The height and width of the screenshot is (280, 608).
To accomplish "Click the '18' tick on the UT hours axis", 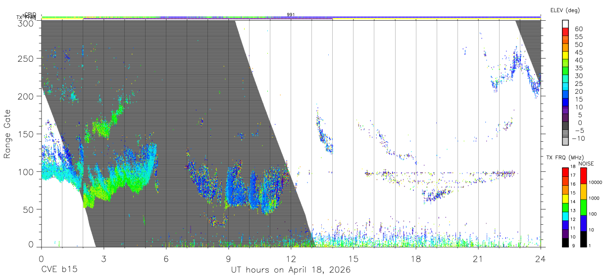I will (x=415, y=259).
